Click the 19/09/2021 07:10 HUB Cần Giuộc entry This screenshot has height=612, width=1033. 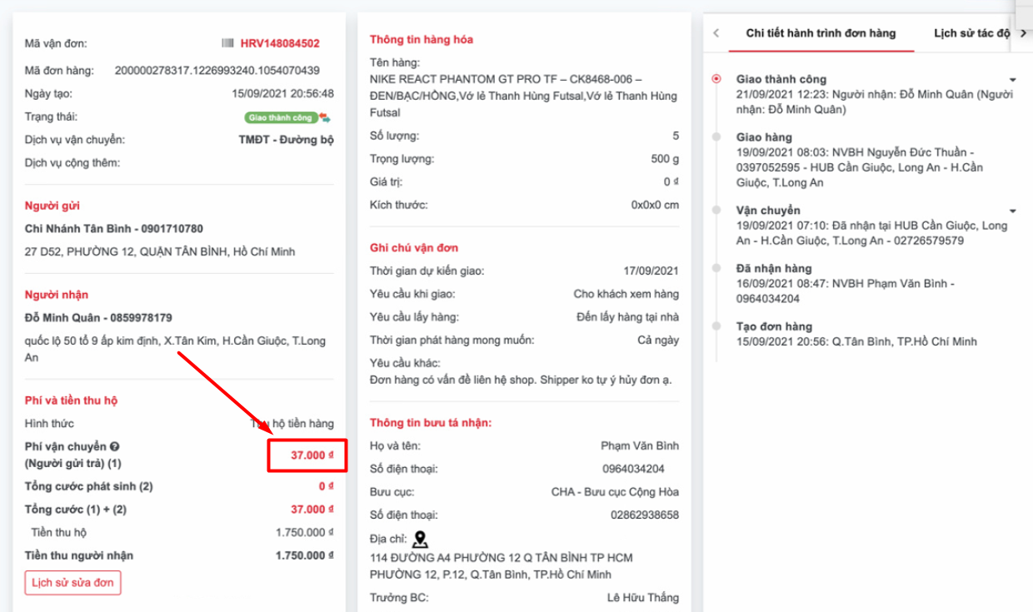coord(871,233)
